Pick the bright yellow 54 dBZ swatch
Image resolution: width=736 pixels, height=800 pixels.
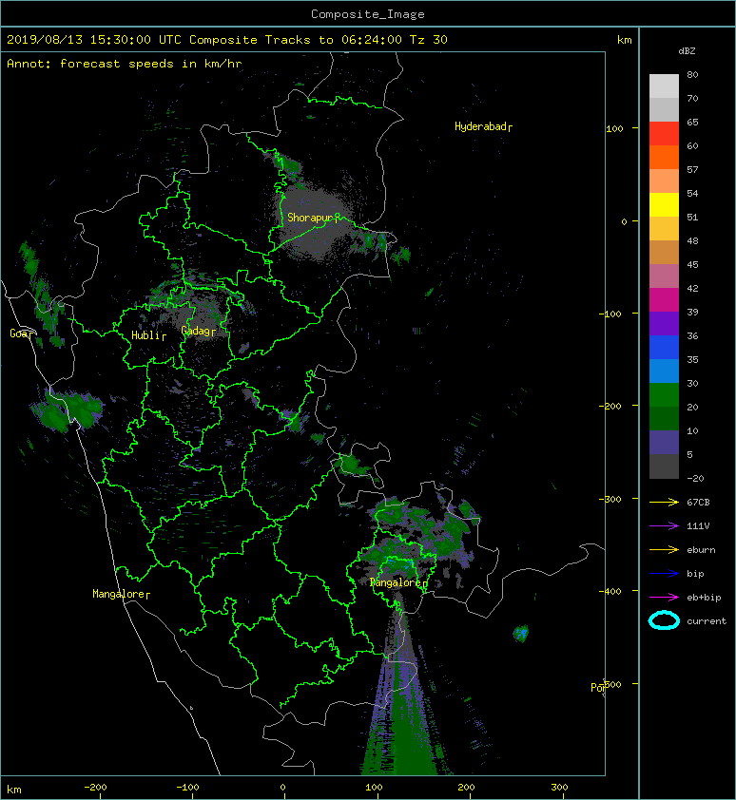[x=664, y=204]
